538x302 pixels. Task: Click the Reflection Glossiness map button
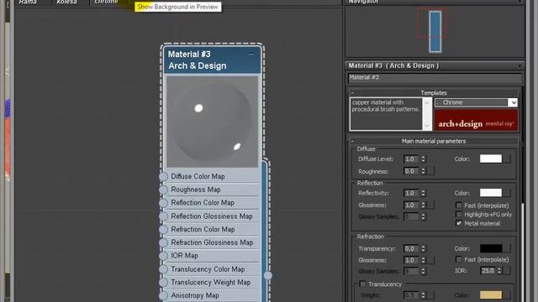pos(431,205)
